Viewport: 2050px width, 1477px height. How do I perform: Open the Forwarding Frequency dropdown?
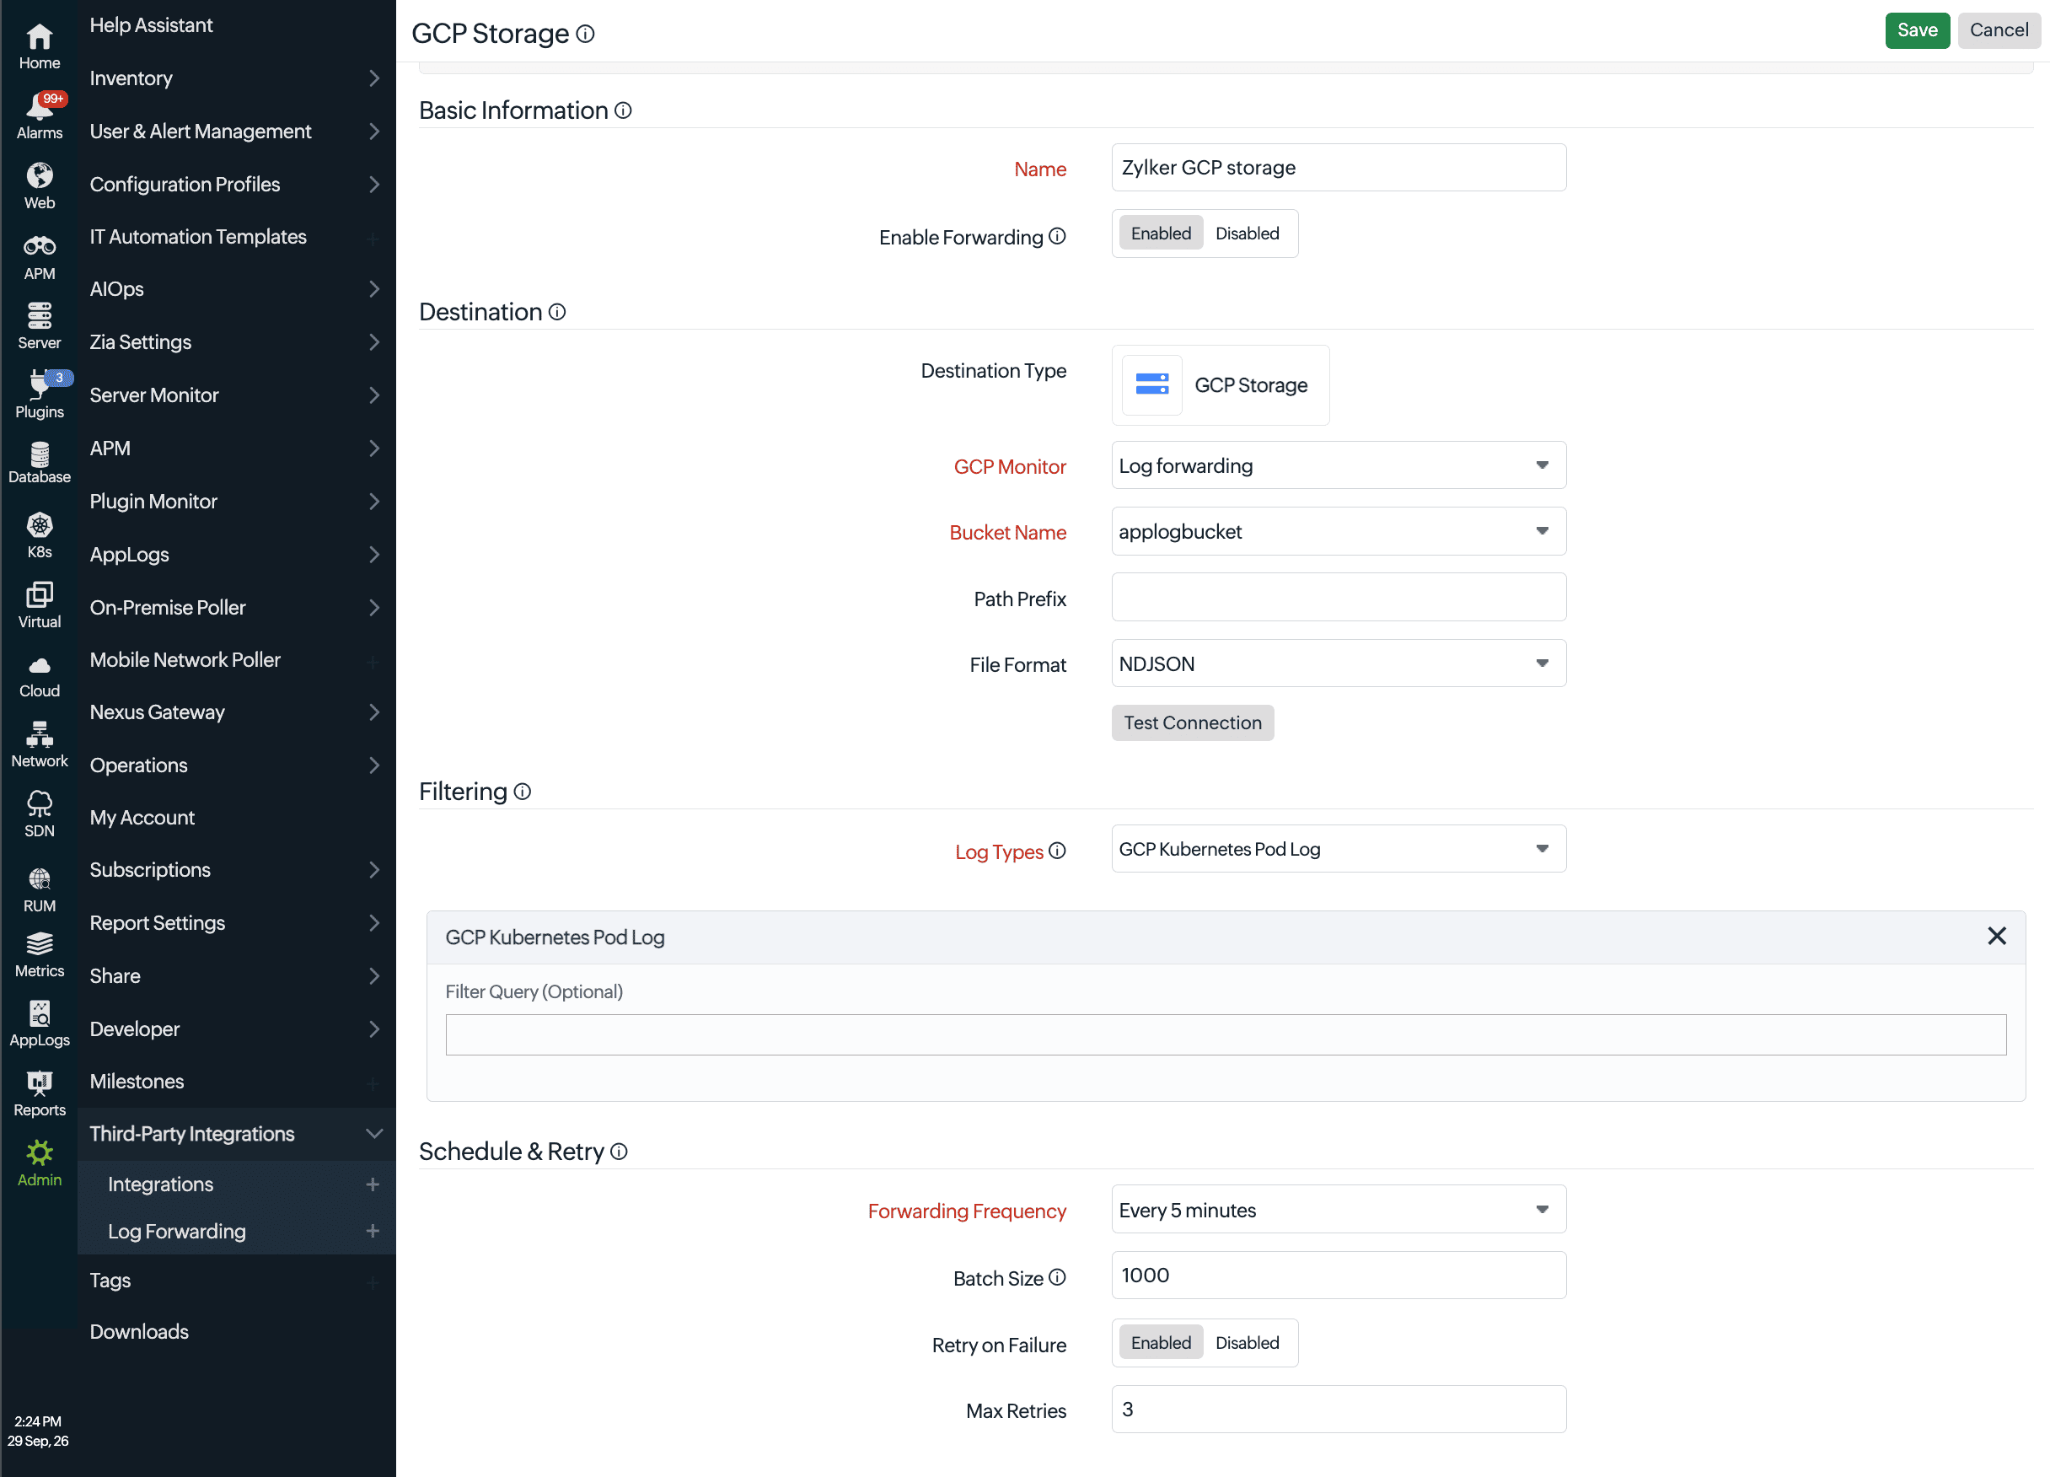point(1338,1210)
